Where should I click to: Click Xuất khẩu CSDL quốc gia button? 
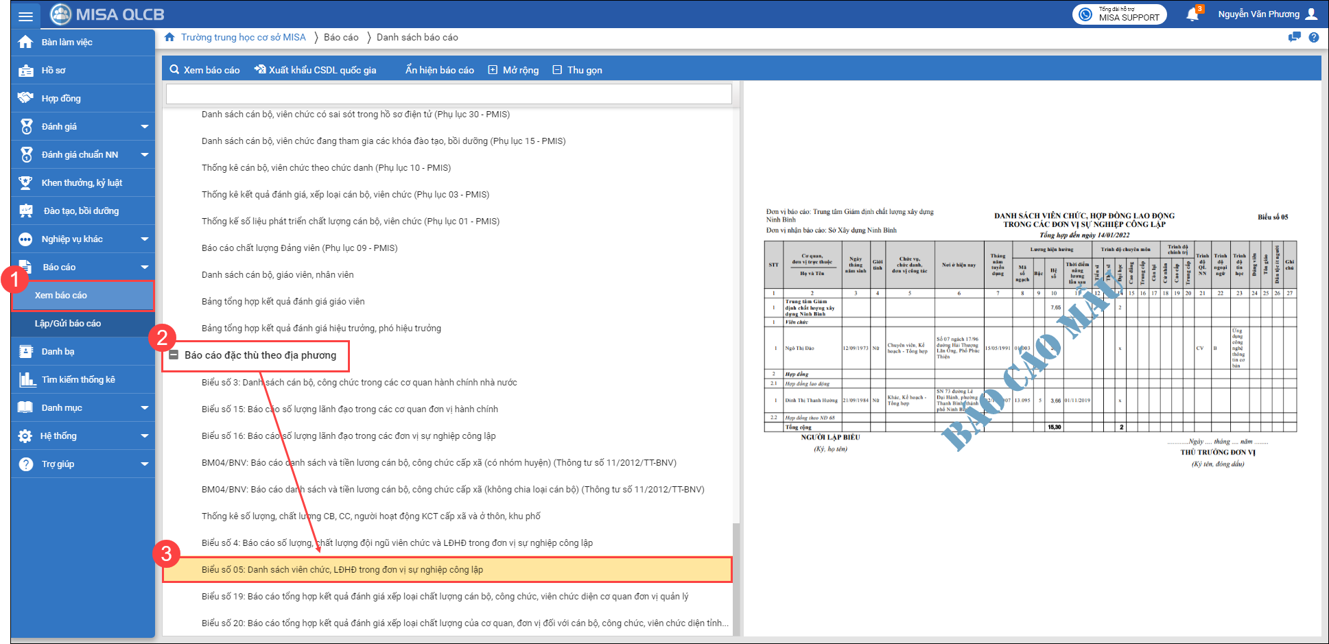(x=315, y=70)
